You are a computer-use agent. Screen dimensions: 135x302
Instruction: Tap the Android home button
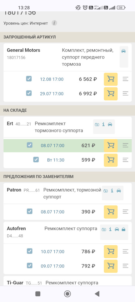click(67, 294)
